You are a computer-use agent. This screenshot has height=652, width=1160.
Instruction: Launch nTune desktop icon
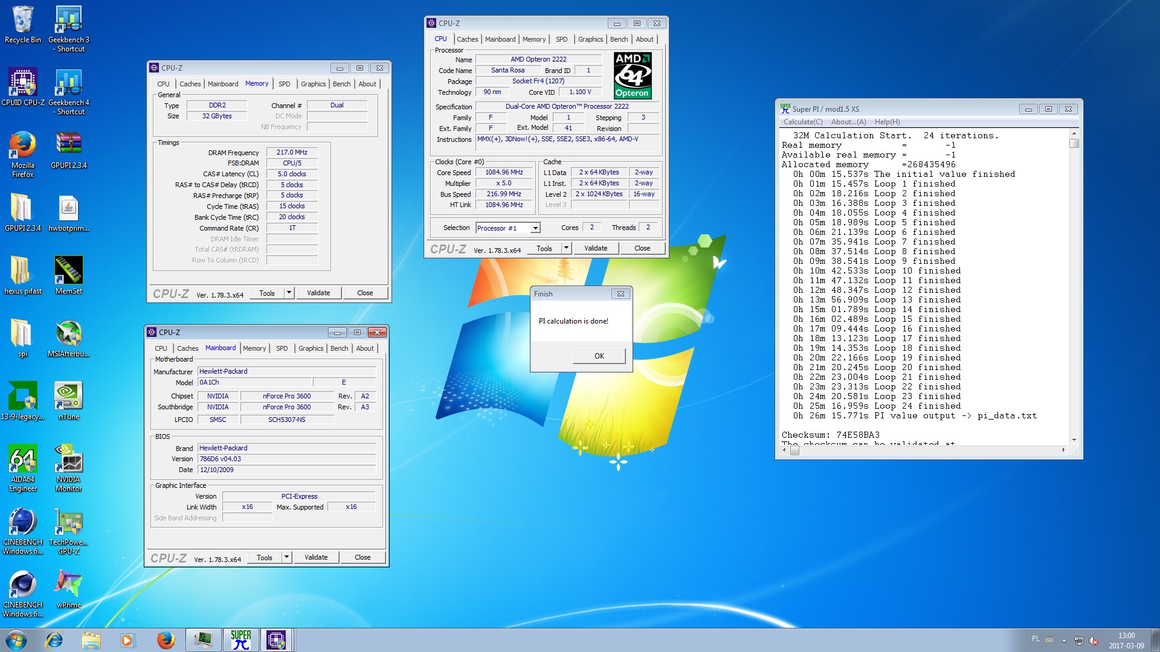tap(69, 400)
